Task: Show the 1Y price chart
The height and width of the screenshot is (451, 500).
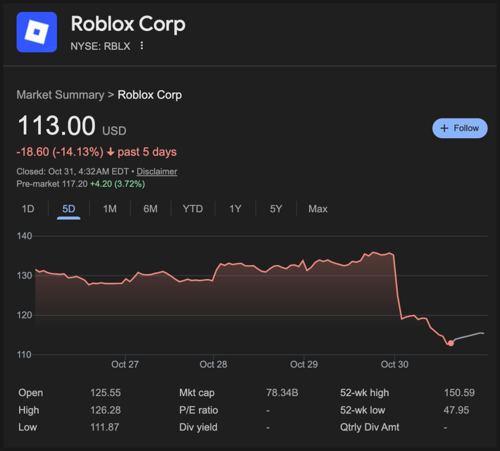Action: click(x=236, y=209)
